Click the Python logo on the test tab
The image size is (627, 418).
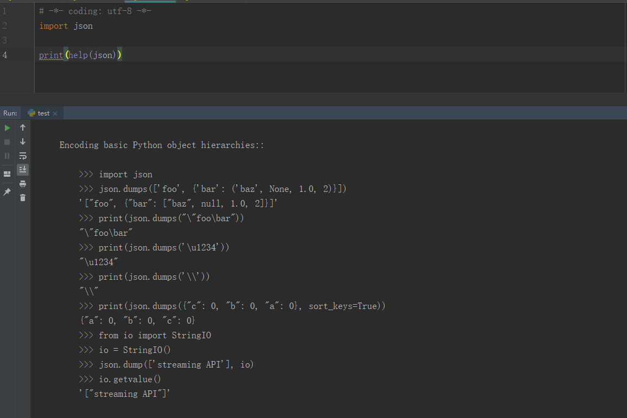pyautogui.click(x=31, y=113)
